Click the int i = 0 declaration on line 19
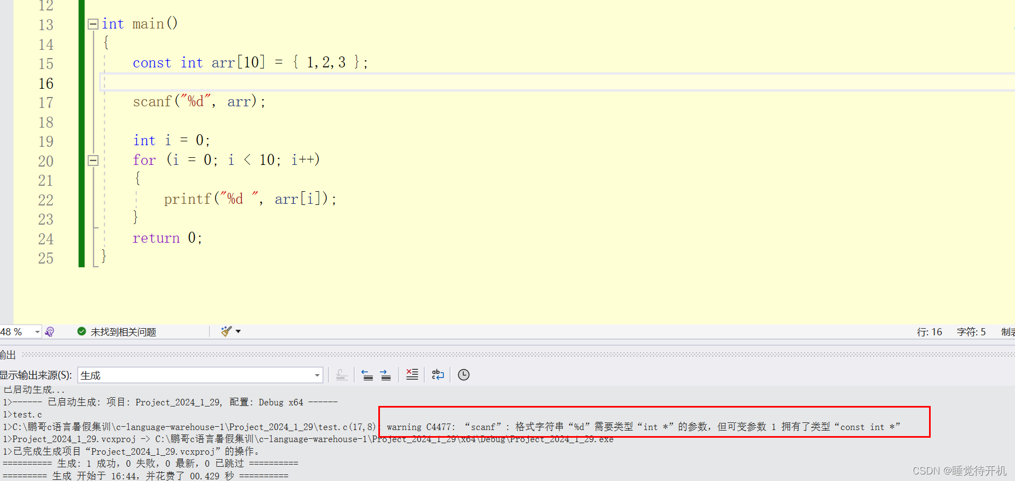 [x=171, y=141]
